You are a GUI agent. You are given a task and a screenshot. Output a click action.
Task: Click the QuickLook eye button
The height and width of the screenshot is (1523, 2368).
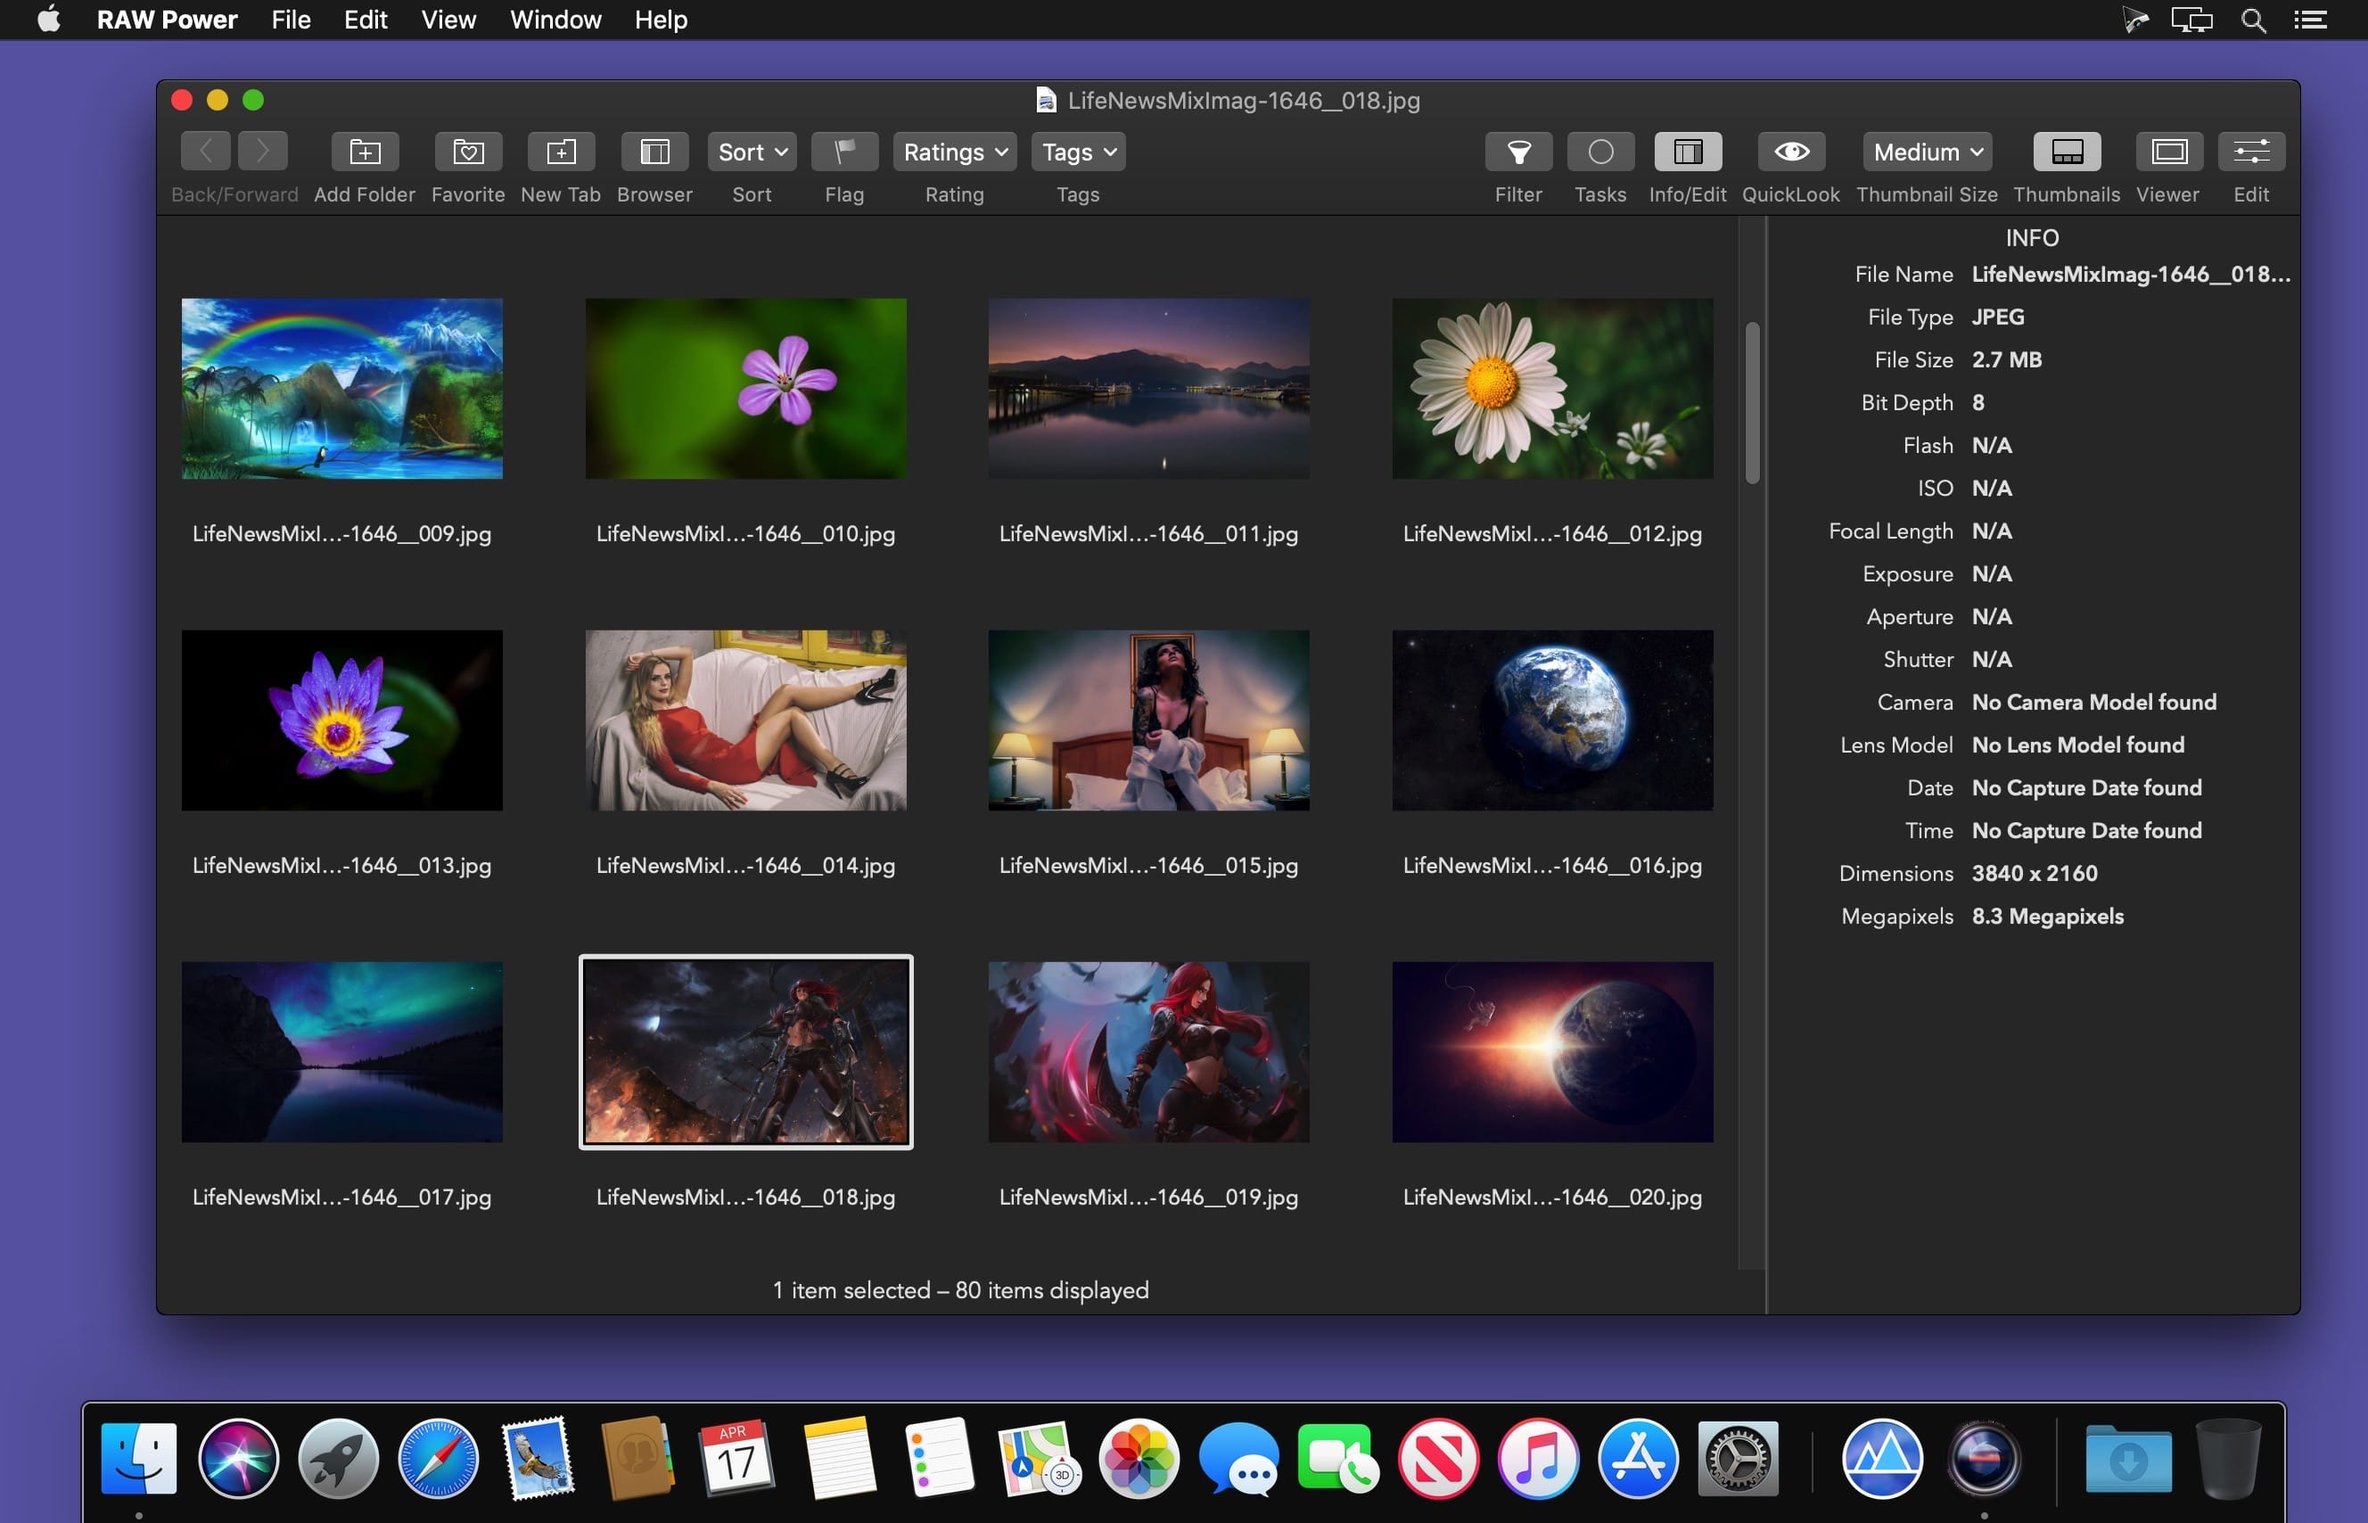pyautogui.click(x=1790, y=152)
